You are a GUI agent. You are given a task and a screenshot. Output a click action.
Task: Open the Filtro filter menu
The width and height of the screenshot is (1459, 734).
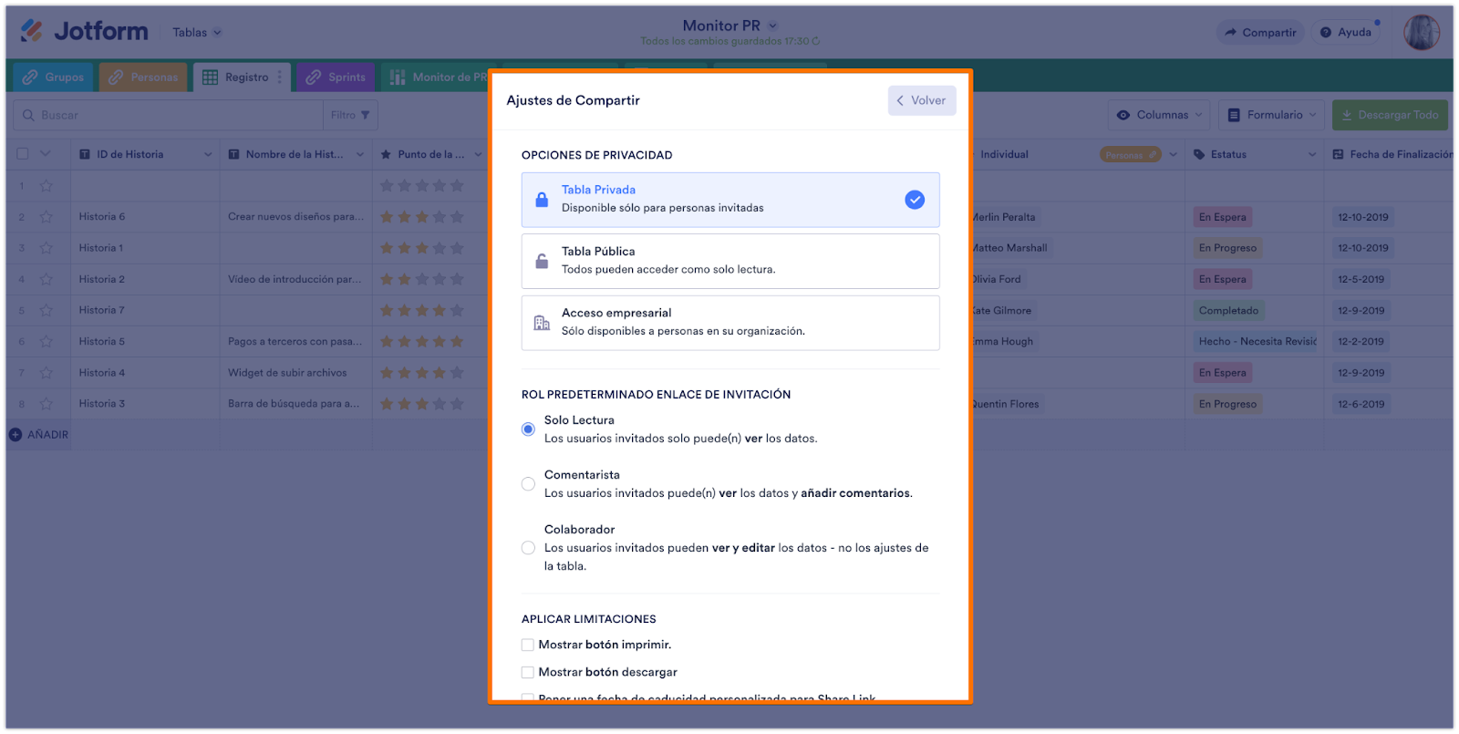click(350, 115)
